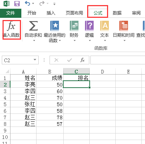Click the 自动求和 sigma icon
The width and height of the screenshot is (145, 144).
tap(33, 26)
